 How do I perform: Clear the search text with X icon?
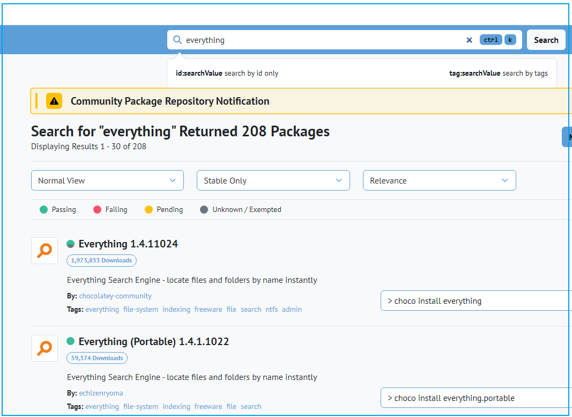(x=469, y=40)
